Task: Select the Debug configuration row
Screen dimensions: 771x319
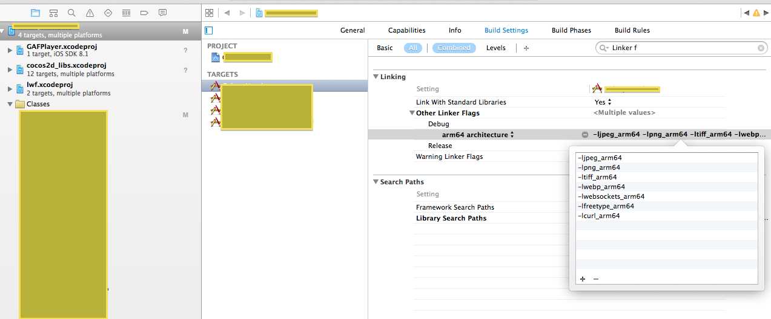Action: pyautogui.click(x=439, y=124)
